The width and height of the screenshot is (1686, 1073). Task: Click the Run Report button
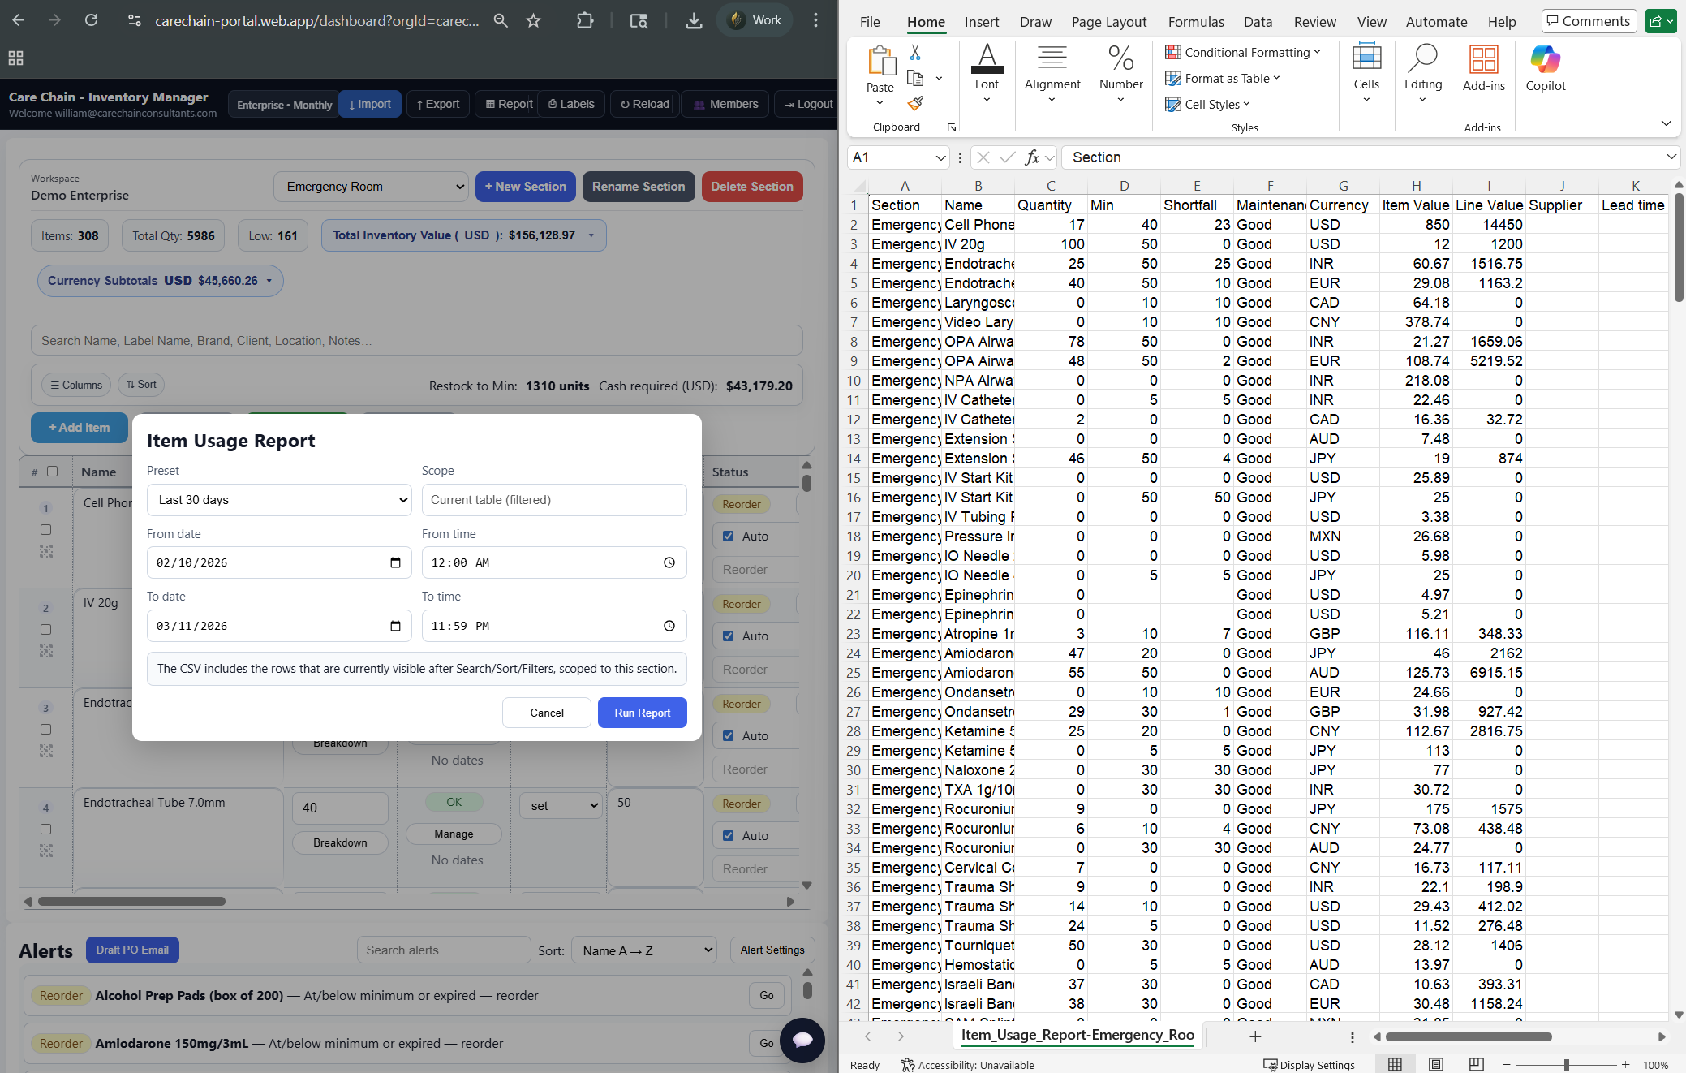coord(642,712)
